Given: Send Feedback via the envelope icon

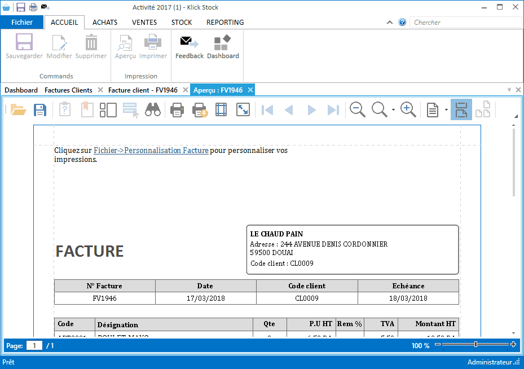Looking at the screenshot, I should pyautogui.click(x=190, y=47).
